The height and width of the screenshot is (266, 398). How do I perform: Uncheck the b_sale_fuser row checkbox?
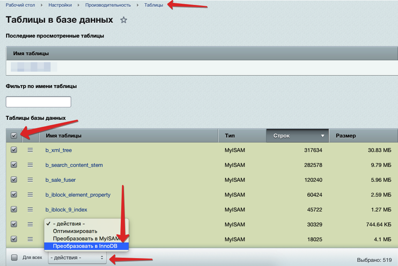point(14,180)
